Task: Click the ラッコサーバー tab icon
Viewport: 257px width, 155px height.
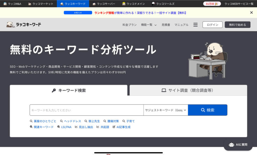Action: click(x=94, y=4)
